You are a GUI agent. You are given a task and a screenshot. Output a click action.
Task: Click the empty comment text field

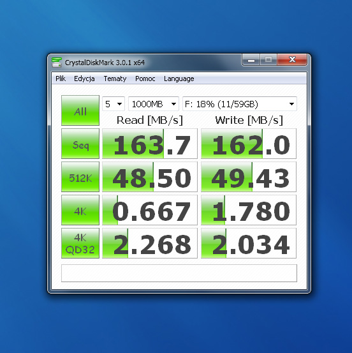(179, 273)
